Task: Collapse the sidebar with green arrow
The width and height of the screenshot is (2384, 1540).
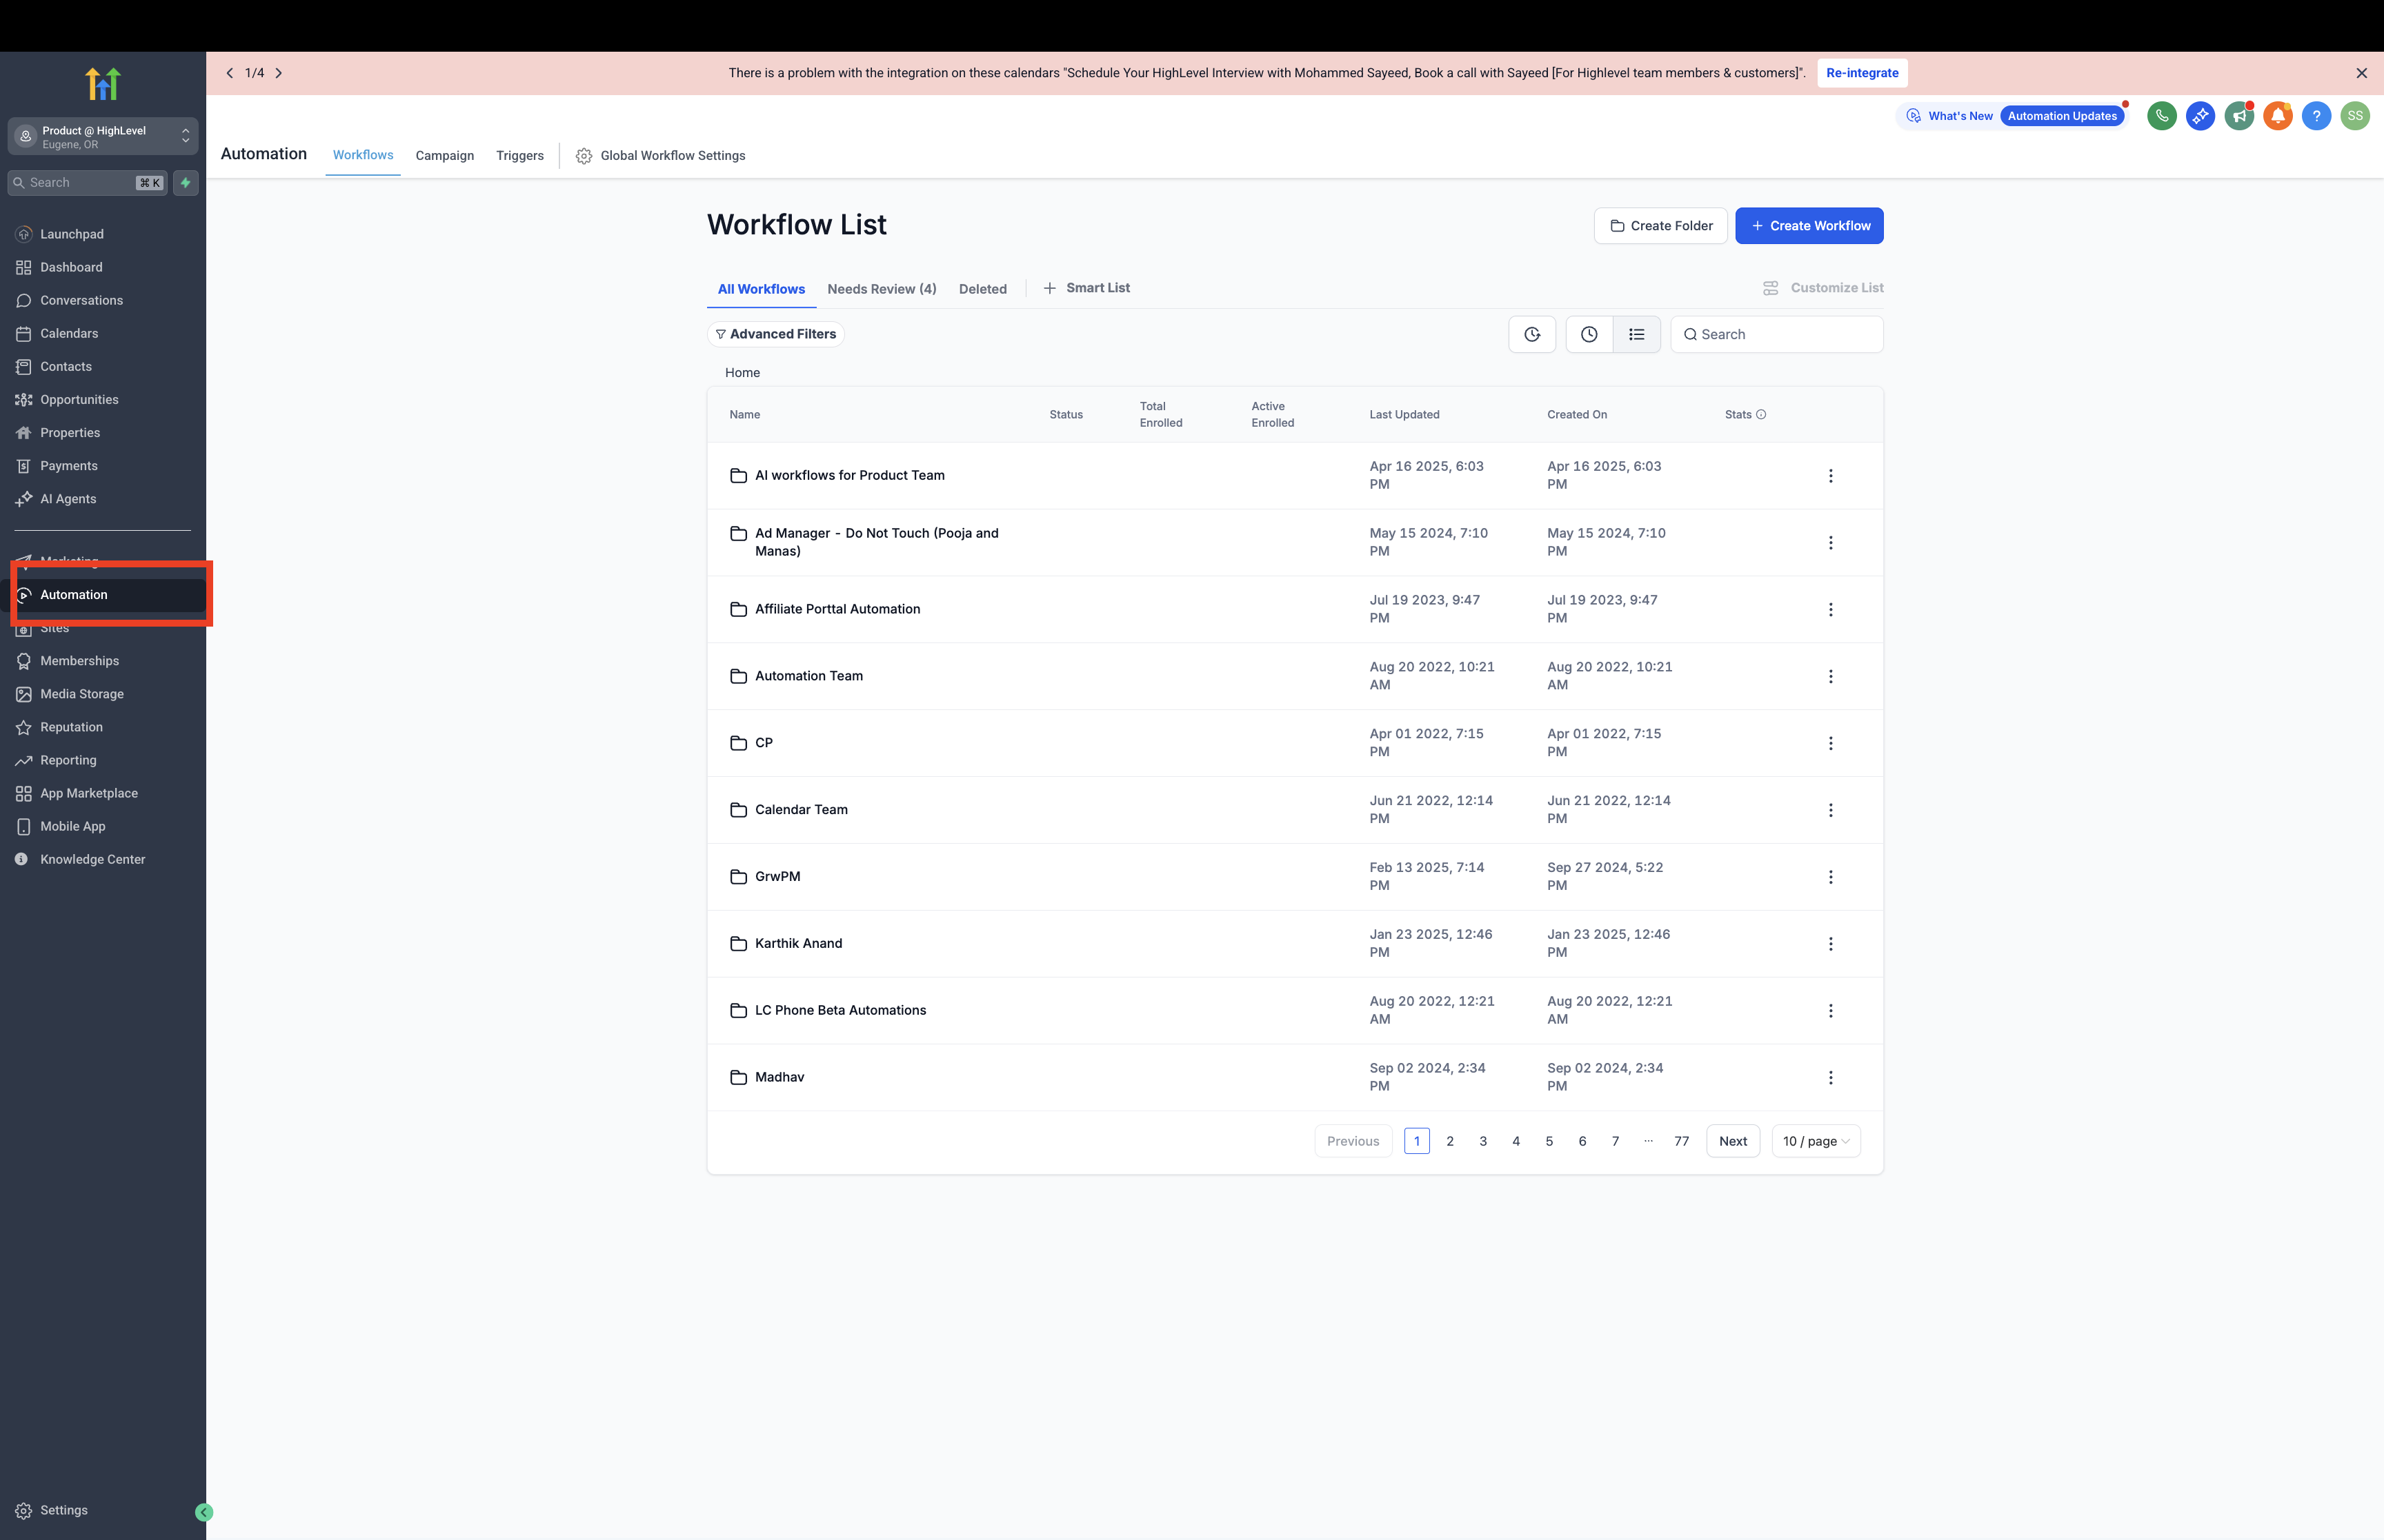Action: [x=204, y=1512]
